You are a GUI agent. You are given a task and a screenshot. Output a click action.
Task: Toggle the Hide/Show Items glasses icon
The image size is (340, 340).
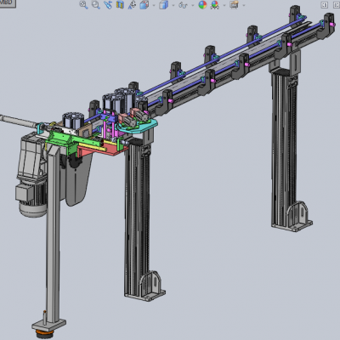click(x=183, y=4)
